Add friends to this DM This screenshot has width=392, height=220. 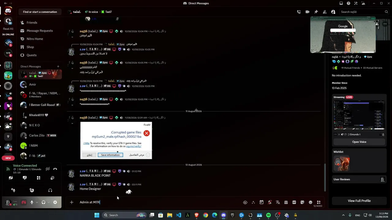325,12
